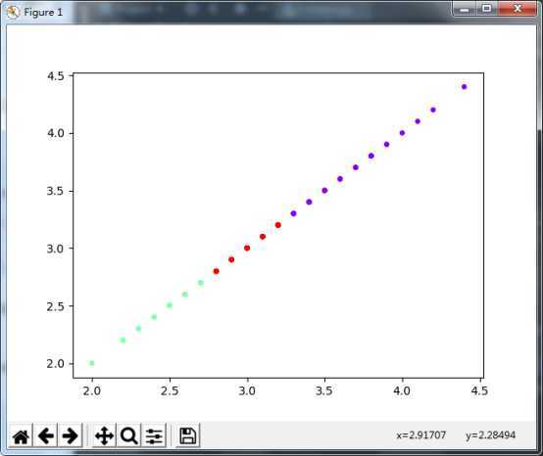Go back to the previous view
The width and height of the screenshot is (543, 456).
pos(46,435)
